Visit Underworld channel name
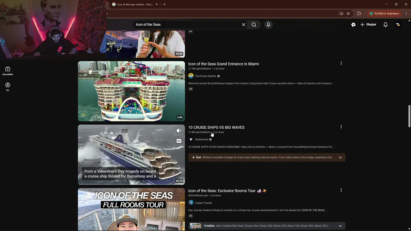Image resolution: width=411 pixels, height=231 pixels. point(202,140)
